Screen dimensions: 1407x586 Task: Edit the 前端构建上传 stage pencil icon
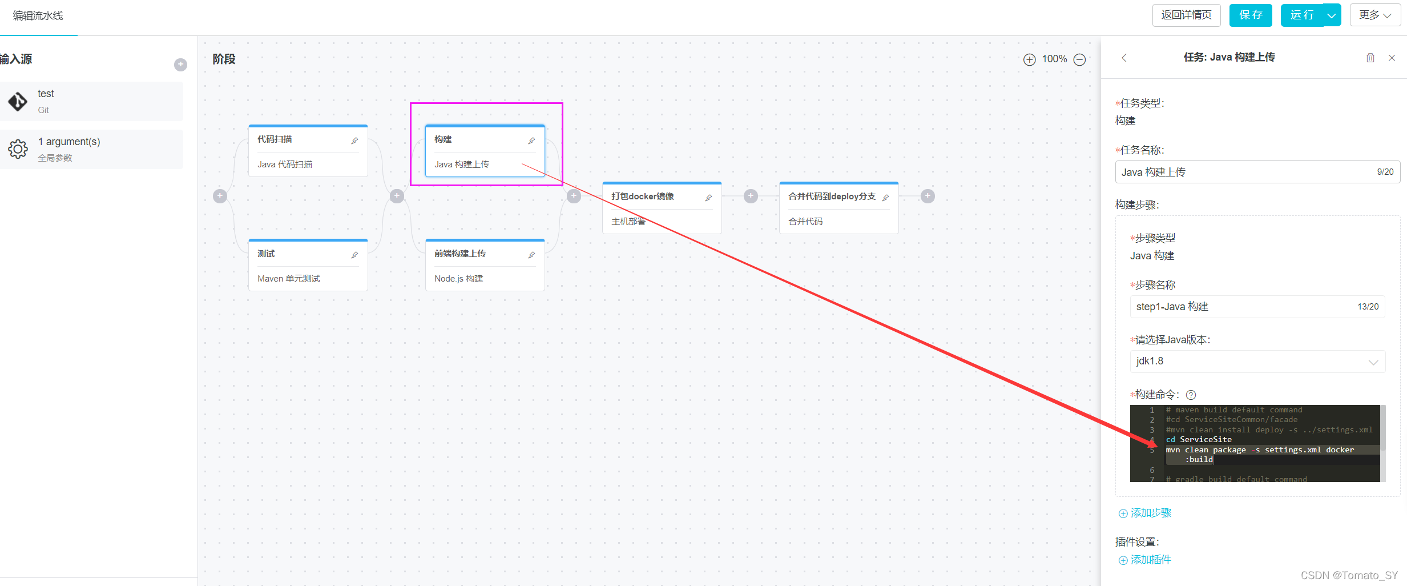pos(531,255)
